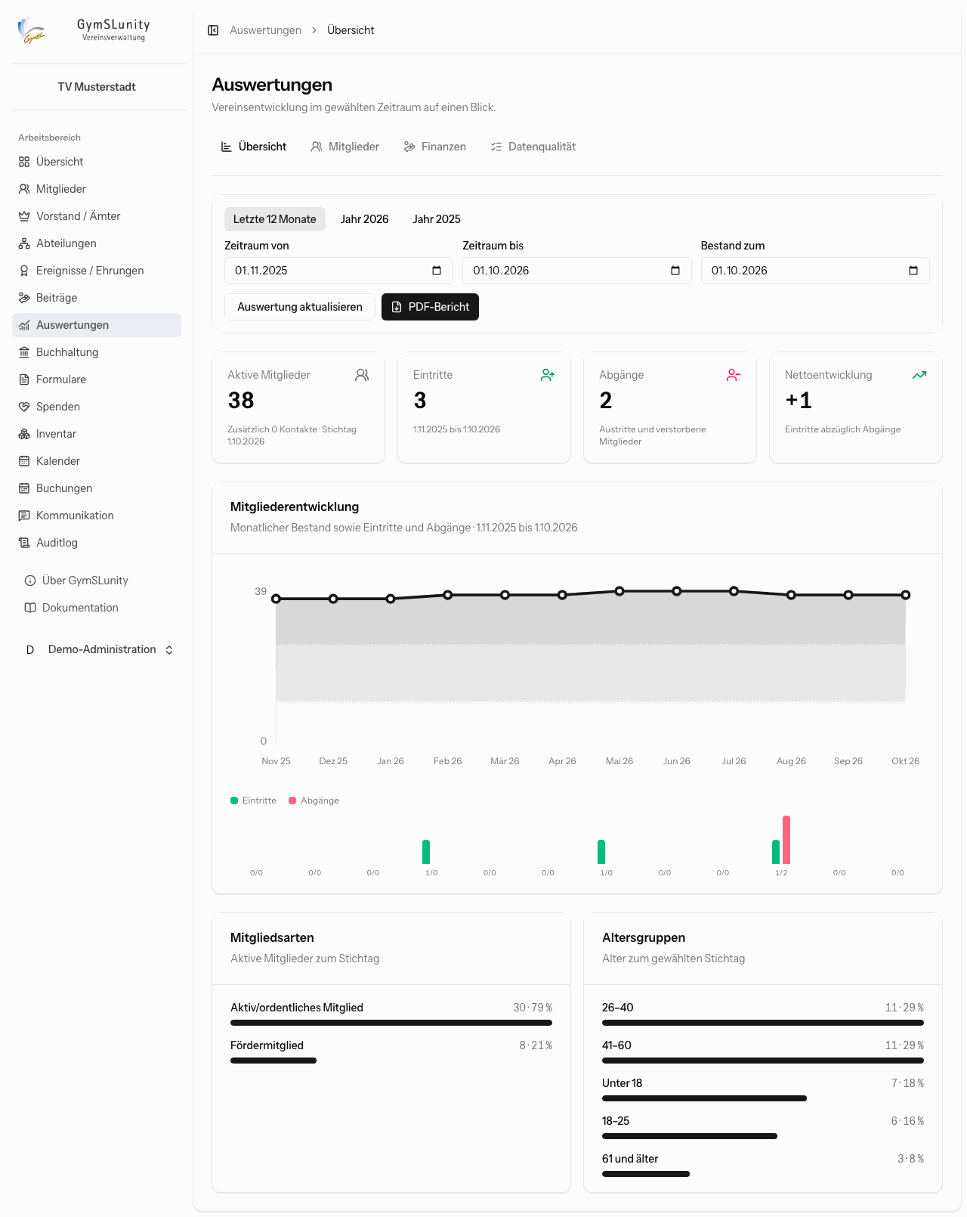967x1217 pixels.
Task: Click the Abgänge user-minus icon
Action: point(734,375)
